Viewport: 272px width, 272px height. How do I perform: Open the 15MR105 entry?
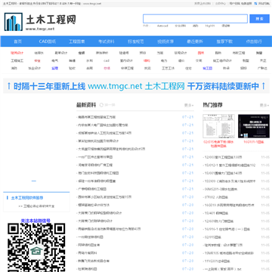pyautogui.click(x=228, y=253)
